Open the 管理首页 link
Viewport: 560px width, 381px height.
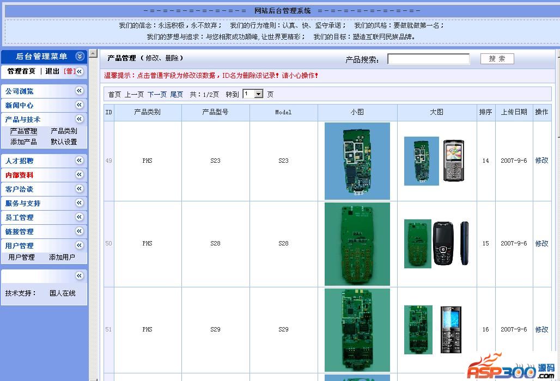(21, 71)
